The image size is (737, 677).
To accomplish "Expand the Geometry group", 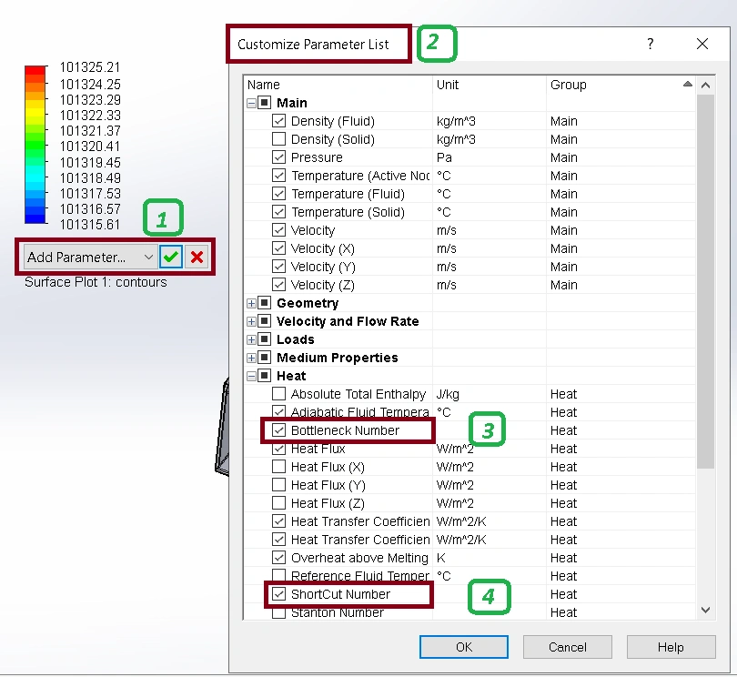I will (x=251, y=303).
